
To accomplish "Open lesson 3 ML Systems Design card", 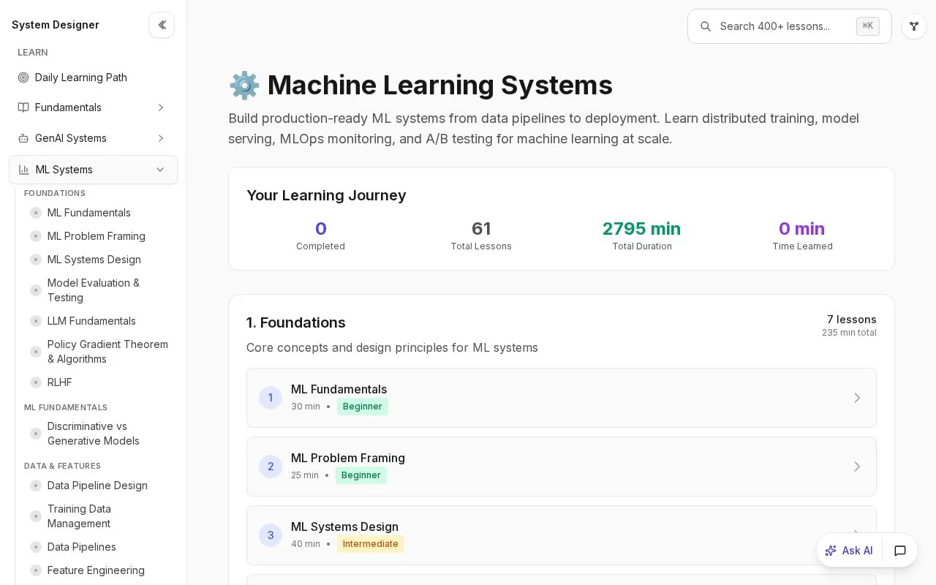I will [562, 535].
